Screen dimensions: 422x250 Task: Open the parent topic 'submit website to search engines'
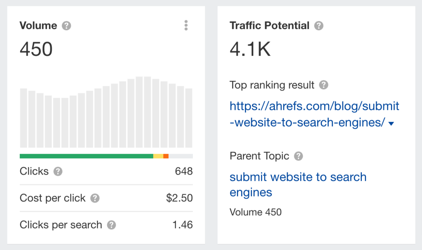point(298,184)
